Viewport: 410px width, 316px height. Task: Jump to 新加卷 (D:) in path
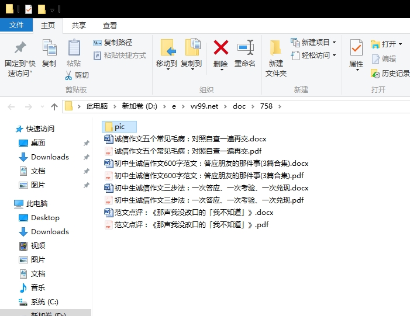(x=140, y=106)
